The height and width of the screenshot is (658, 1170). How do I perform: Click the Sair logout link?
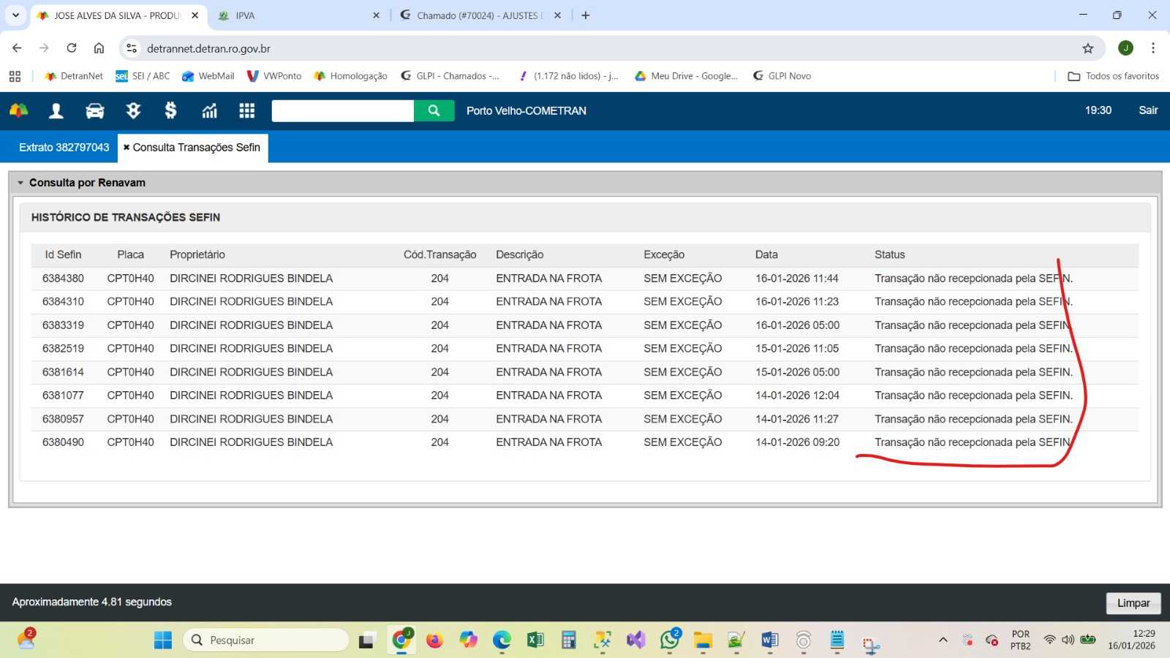point(1147,110)
